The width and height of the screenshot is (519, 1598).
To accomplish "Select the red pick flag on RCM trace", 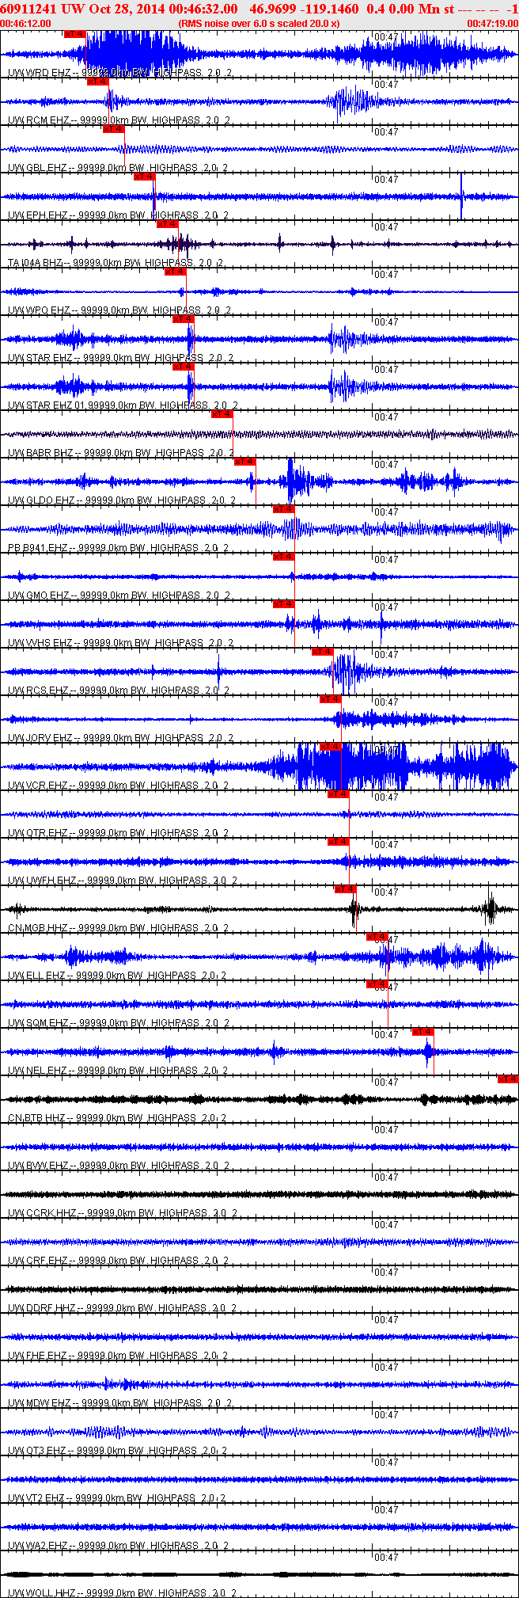I will coord(97,82).
